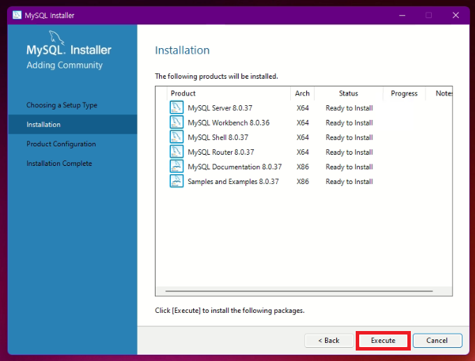
Task: Go back with the < Back button
Action: click(329, 340)
